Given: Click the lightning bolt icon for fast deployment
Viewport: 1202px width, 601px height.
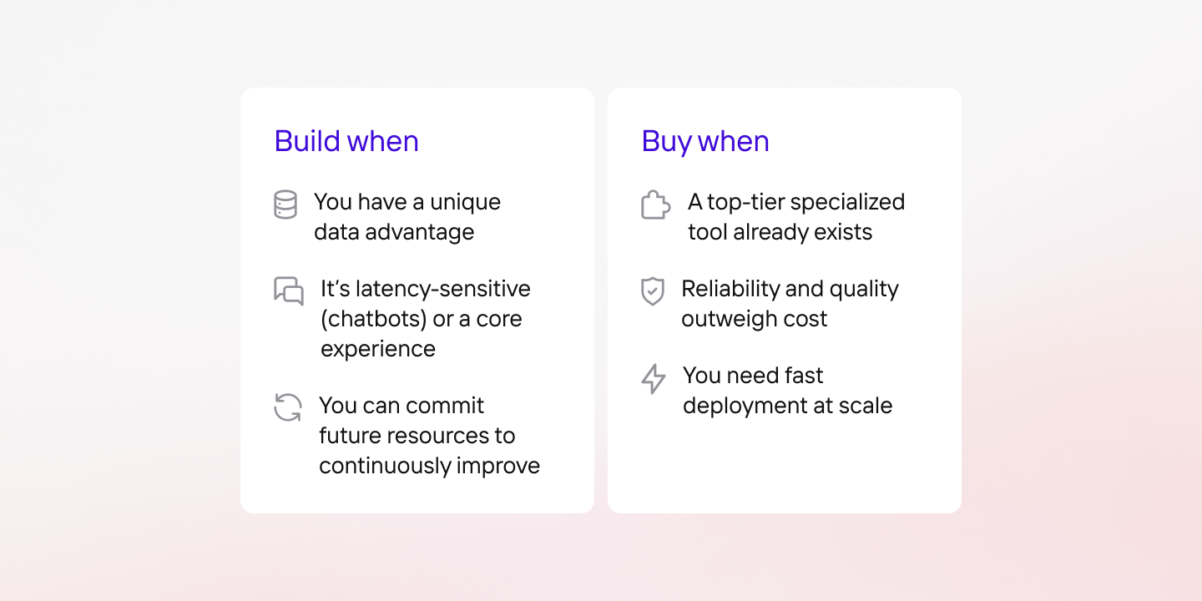Looking at the screenshot, I should 654,378.
